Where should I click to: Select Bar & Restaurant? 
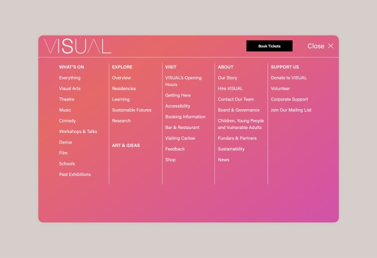[183, 128]
